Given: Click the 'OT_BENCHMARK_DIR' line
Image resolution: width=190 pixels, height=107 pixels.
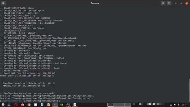Looking at the screenshot, I should point(38,38).
